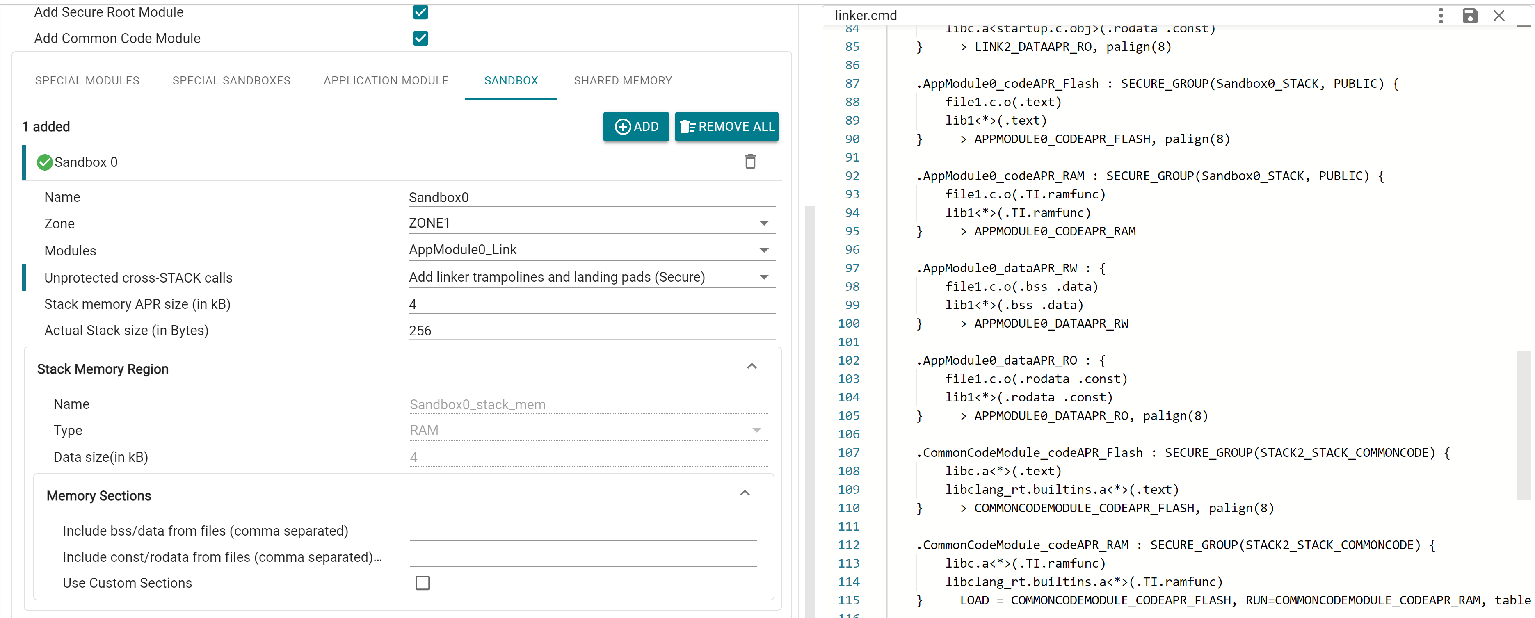Open the Unprotected cross-STACK calls dropdown
Image resolution: width=1535 pixels, height=618 pixels.
765,277
